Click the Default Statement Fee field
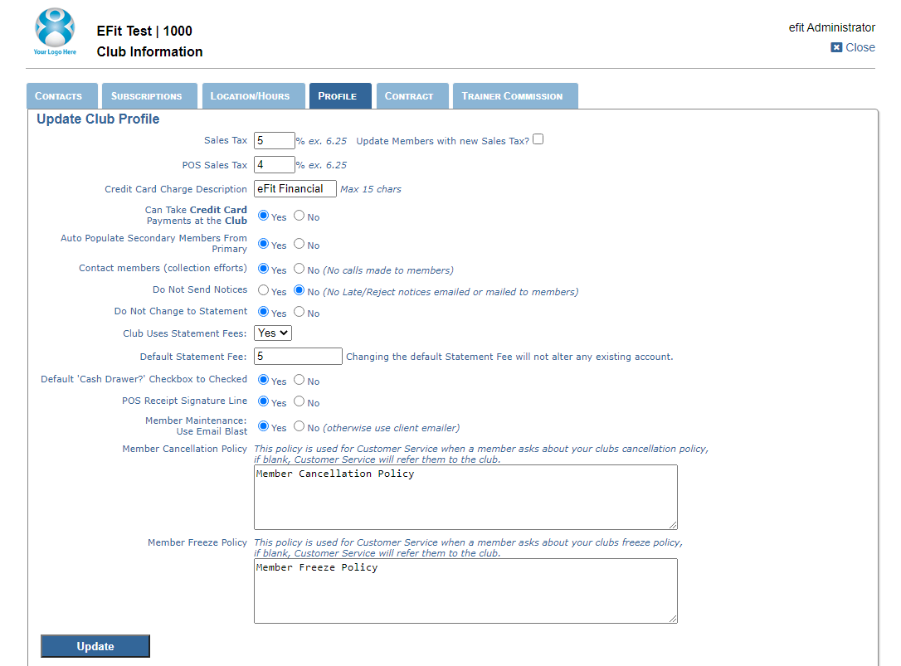901x666 pixels. (298, 357)
